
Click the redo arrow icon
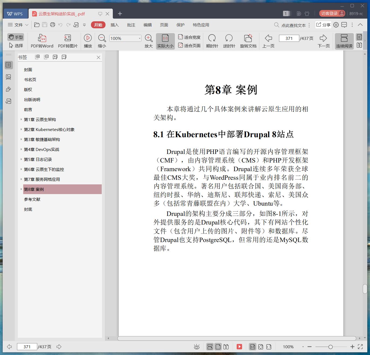tap(68, 25)
